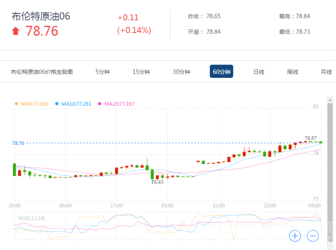Click the blue MA10 legend dot
The height and width of the screenshot is (250, 336).
[57, 104]
